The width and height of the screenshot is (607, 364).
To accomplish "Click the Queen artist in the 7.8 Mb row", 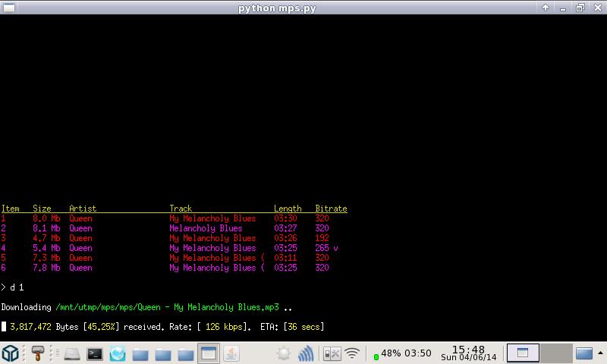I will [80, 268].
